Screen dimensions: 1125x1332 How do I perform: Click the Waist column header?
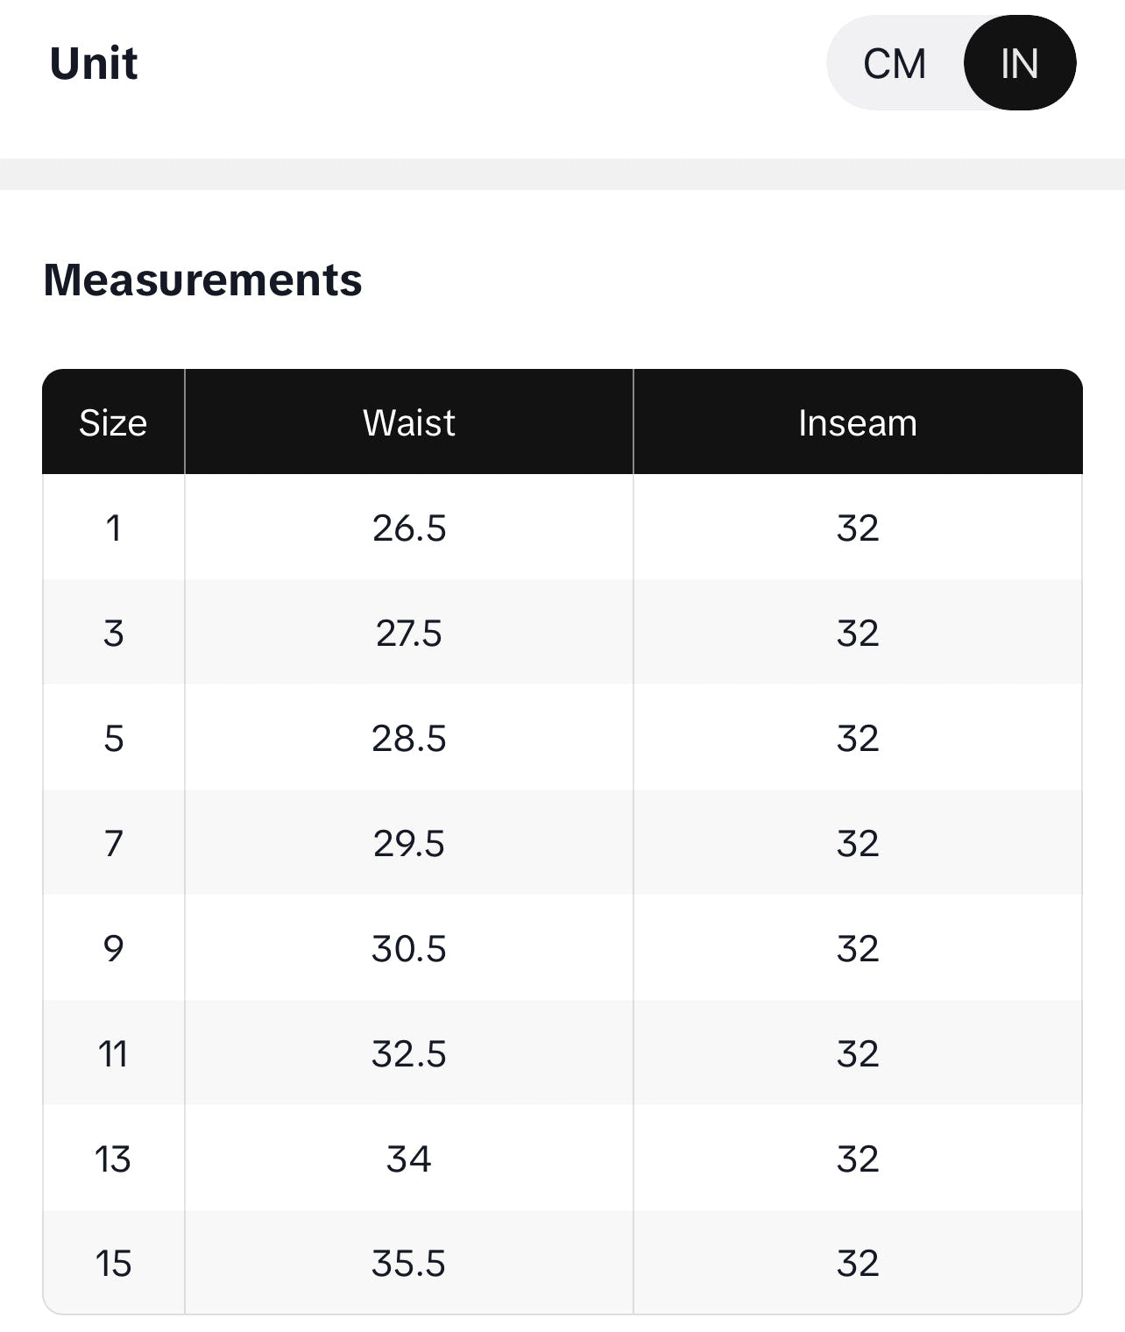408,423
